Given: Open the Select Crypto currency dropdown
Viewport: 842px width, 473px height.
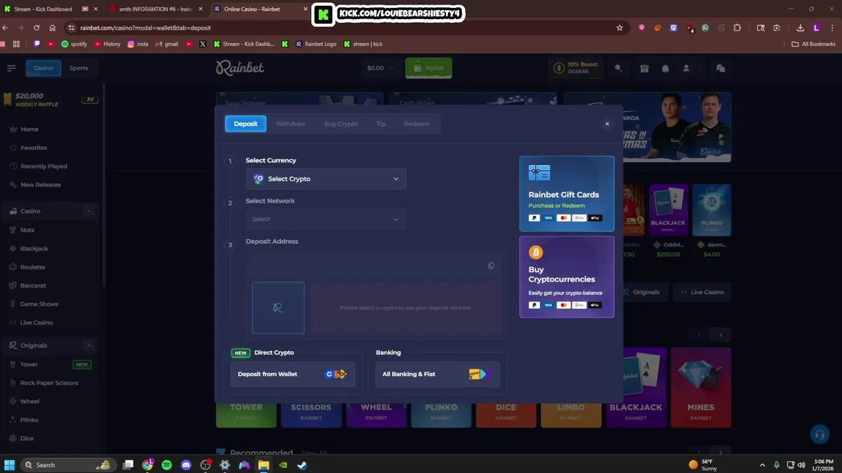Looking at the screenshot, I should [x=326, y=179].
